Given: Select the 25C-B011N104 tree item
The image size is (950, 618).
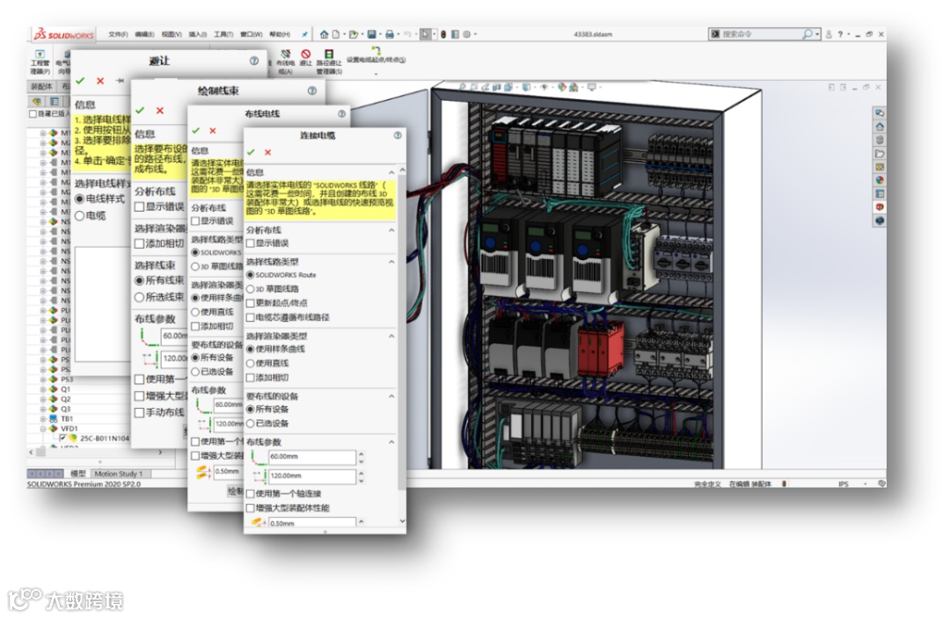Looking at the screenshot, I should [104, 439].
